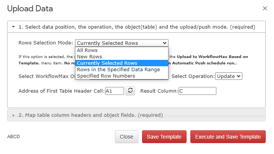Select Rows in the Specified Data Range

pyautogui.click(x=122, y=70)
